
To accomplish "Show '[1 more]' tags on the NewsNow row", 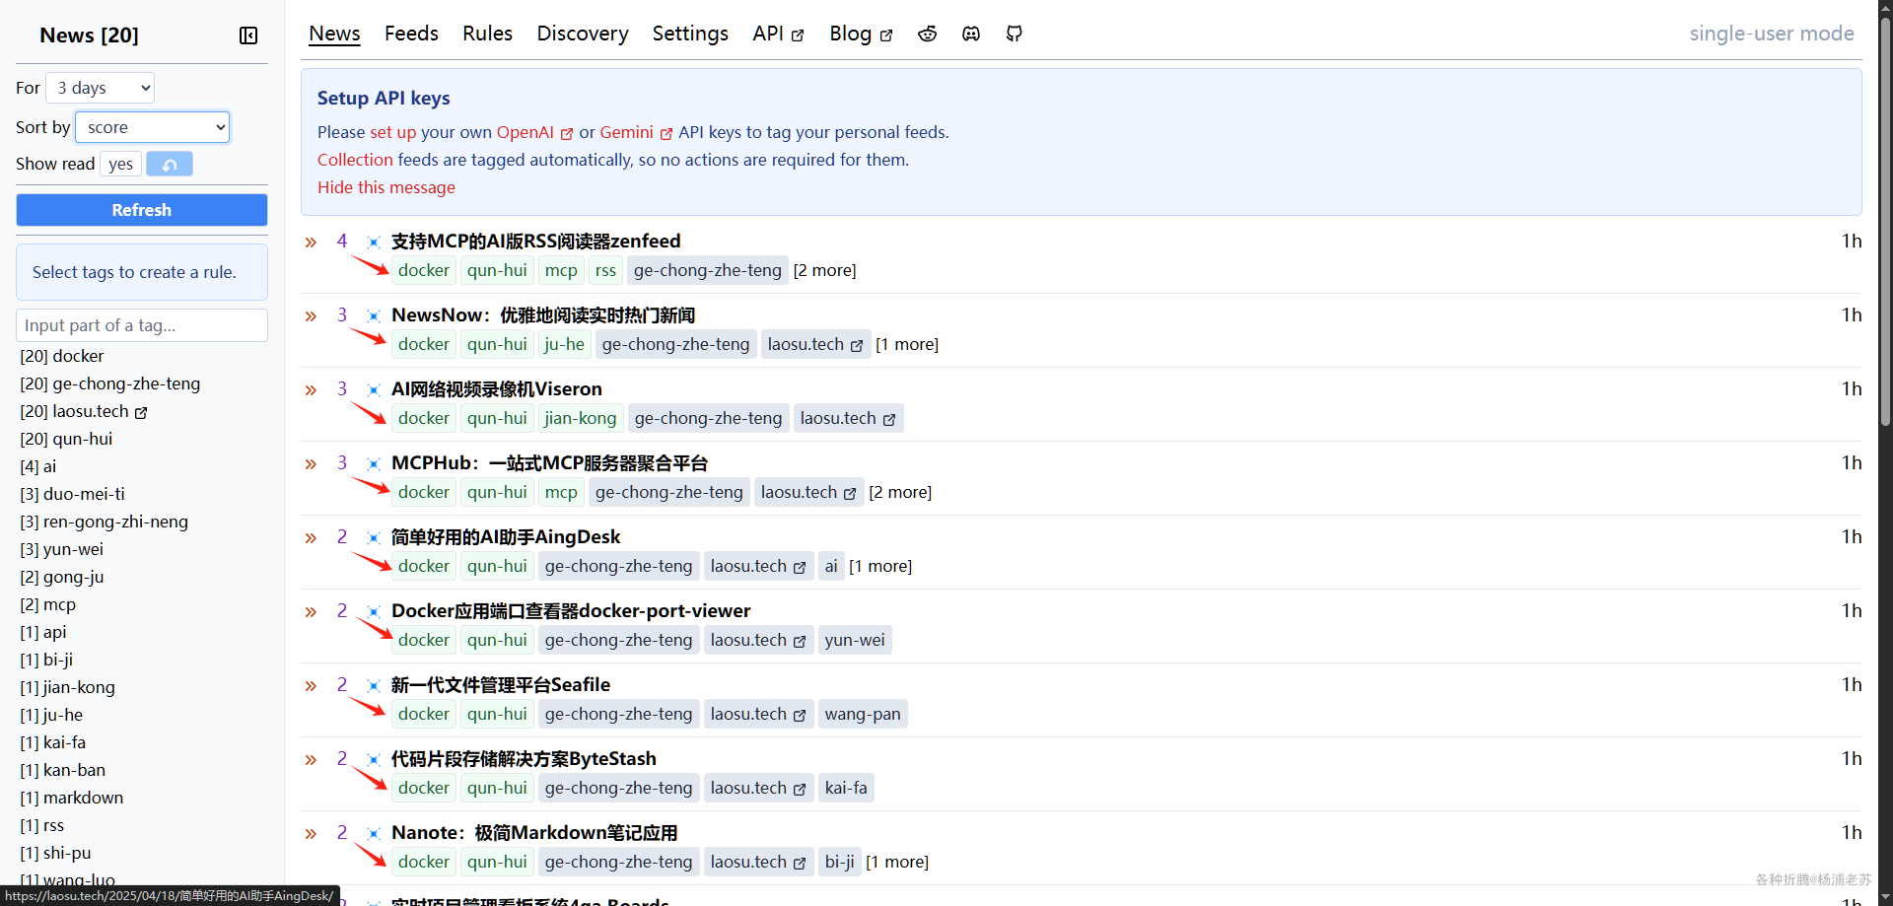I will (907, 344).
